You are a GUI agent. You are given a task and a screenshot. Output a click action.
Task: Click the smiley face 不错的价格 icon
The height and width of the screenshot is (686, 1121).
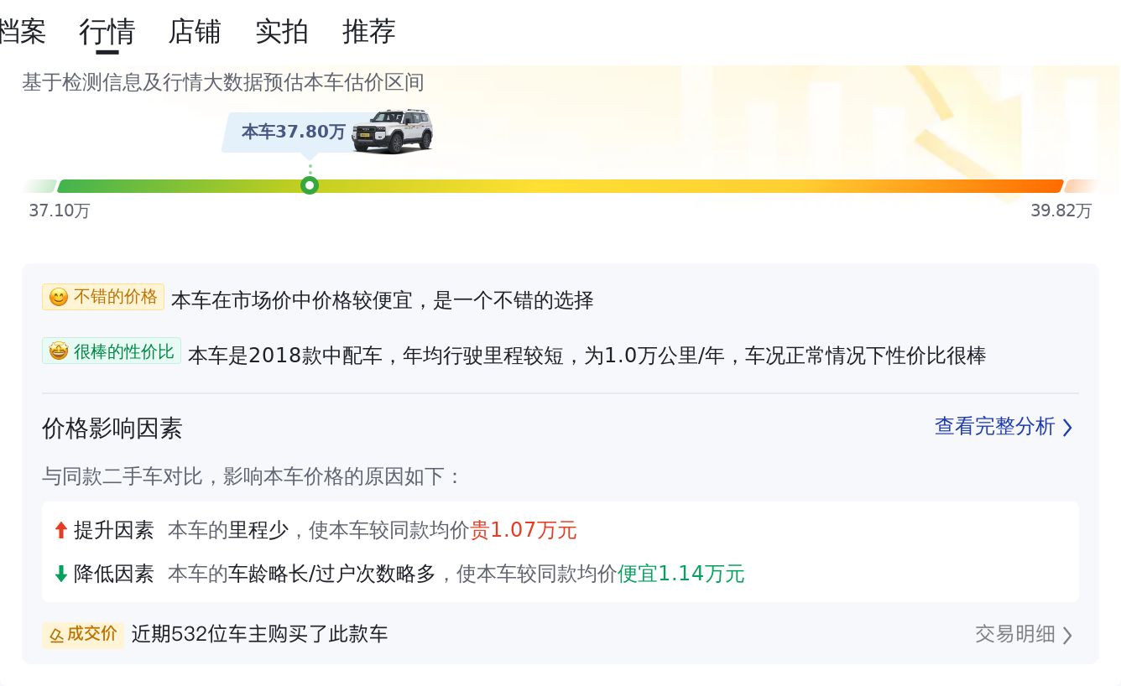(x=58, y=298)
